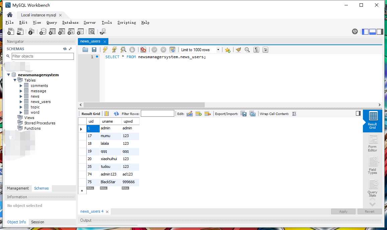Toggle invisible characters display icon
The height and width of the screenshot is (230, 387).
tap(257, 50)
